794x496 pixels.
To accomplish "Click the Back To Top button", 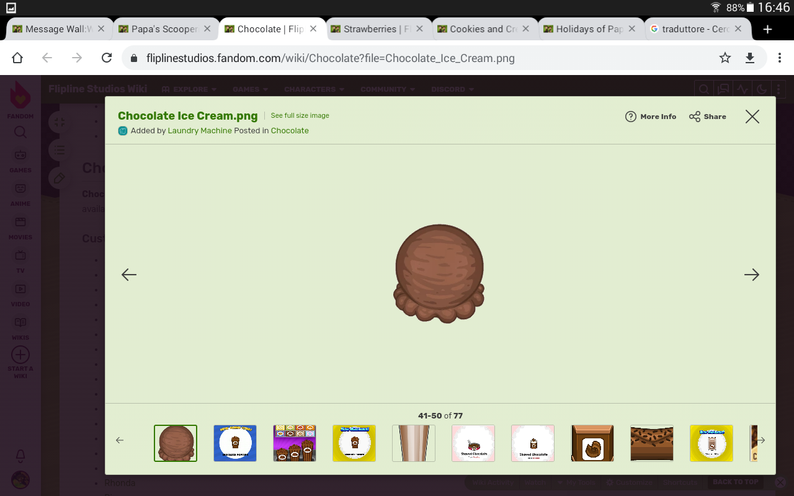I will click(x=736, y=482).
